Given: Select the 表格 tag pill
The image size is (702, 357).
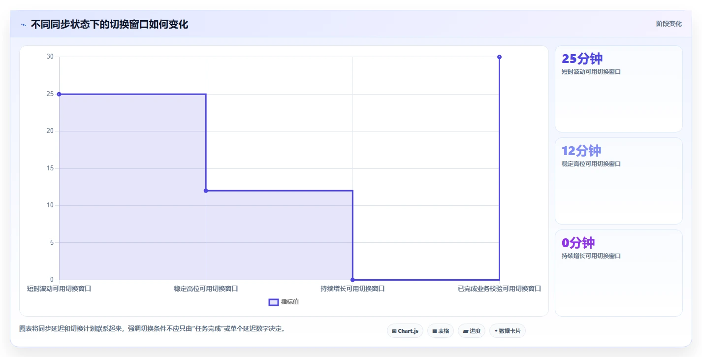Looking at the screenshot, I should (x=441, y=331).
